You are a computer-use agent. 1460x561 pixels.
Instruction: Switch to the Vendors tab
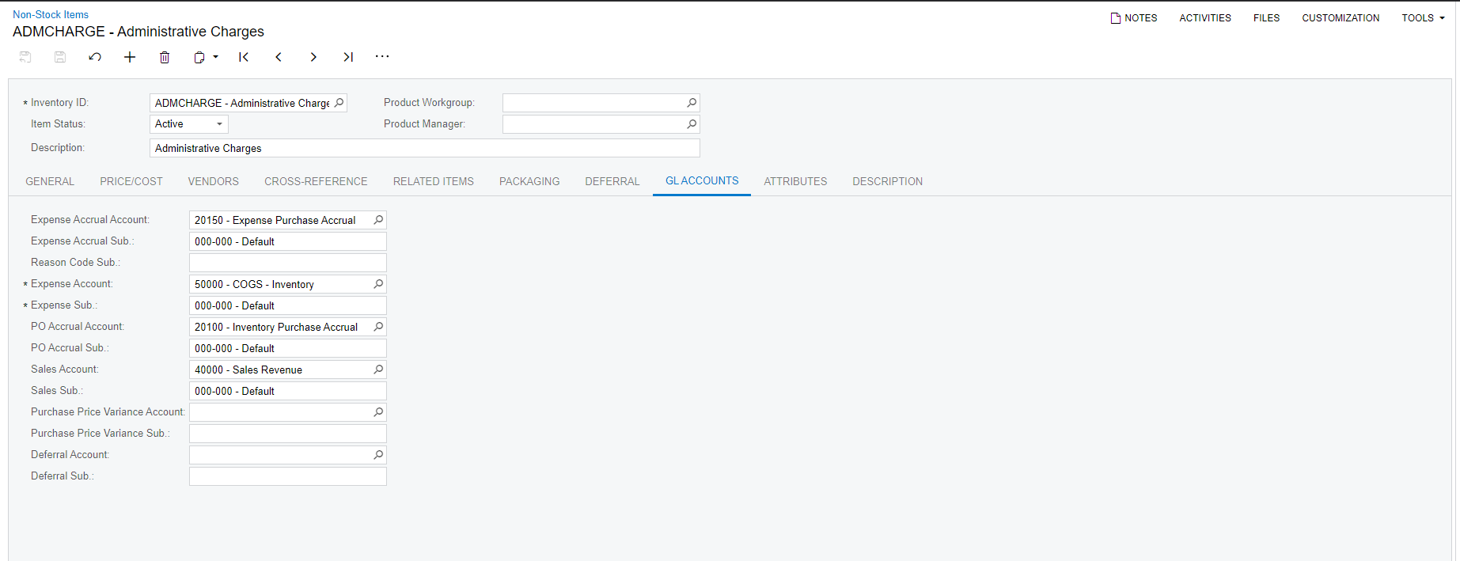point(214,181)
